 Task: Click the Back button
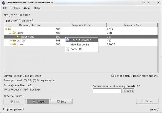click(x=15, y=102)
